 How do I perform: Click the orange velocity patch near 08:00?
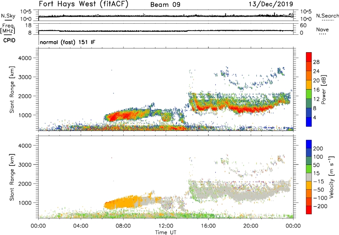point(121,203)
